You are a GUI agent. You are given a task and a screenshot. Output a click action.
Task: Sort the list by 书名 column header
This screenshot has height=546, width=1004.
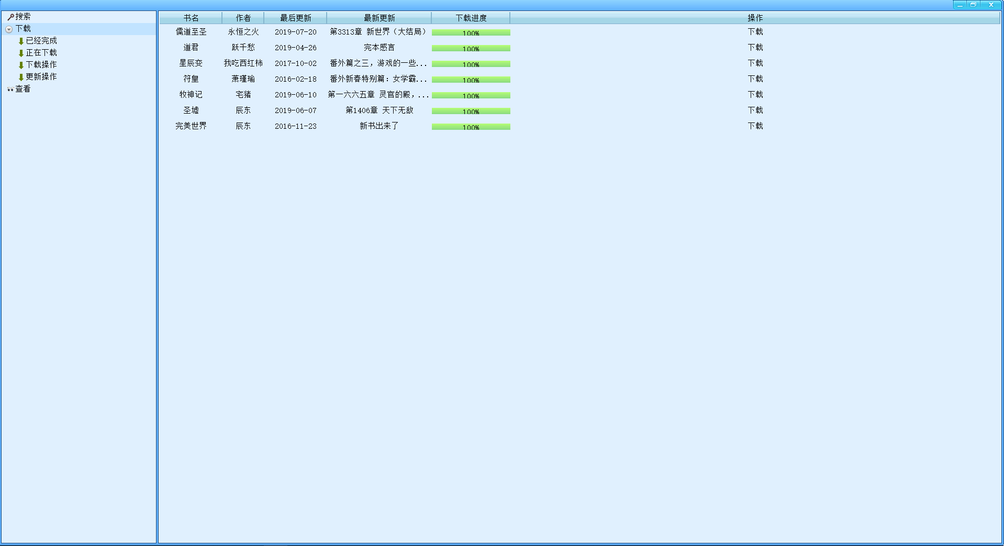(191, 18)
